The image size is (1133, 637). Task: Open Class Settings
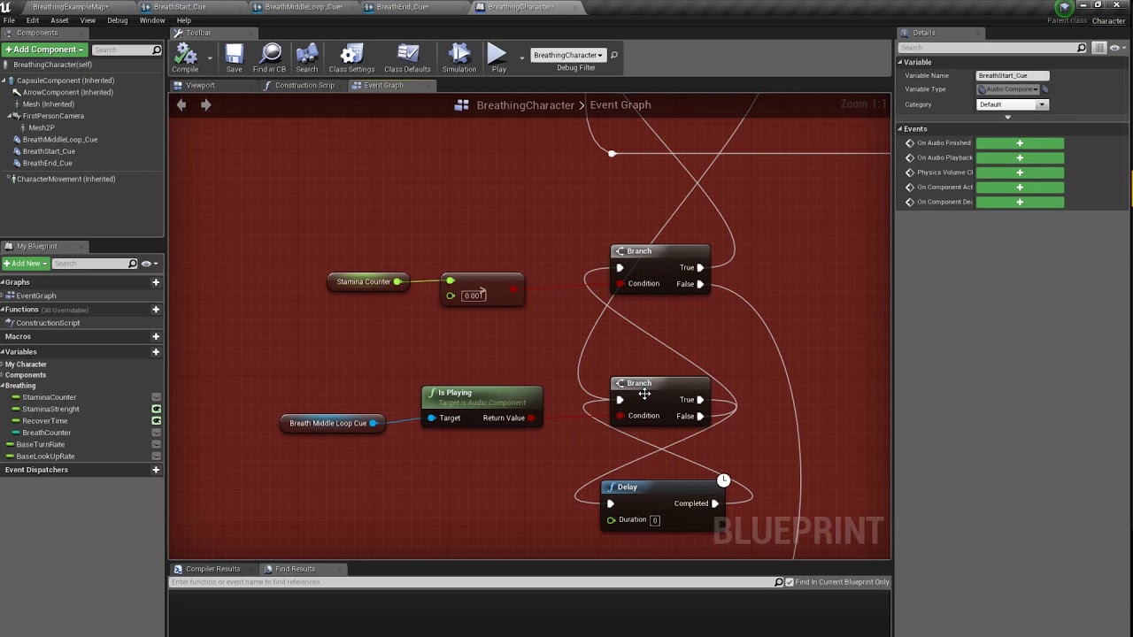click(351, 58)
